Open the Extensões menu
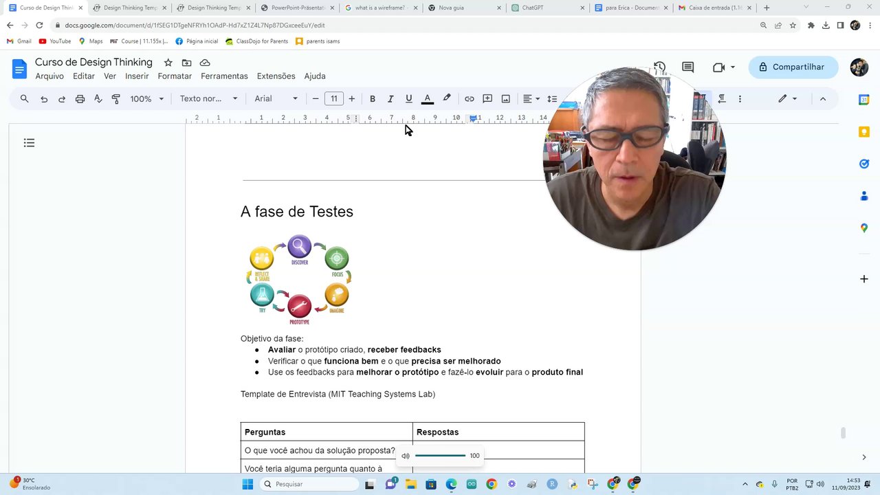Viewport: 880px width, 495px height. [x=276, y=76]
